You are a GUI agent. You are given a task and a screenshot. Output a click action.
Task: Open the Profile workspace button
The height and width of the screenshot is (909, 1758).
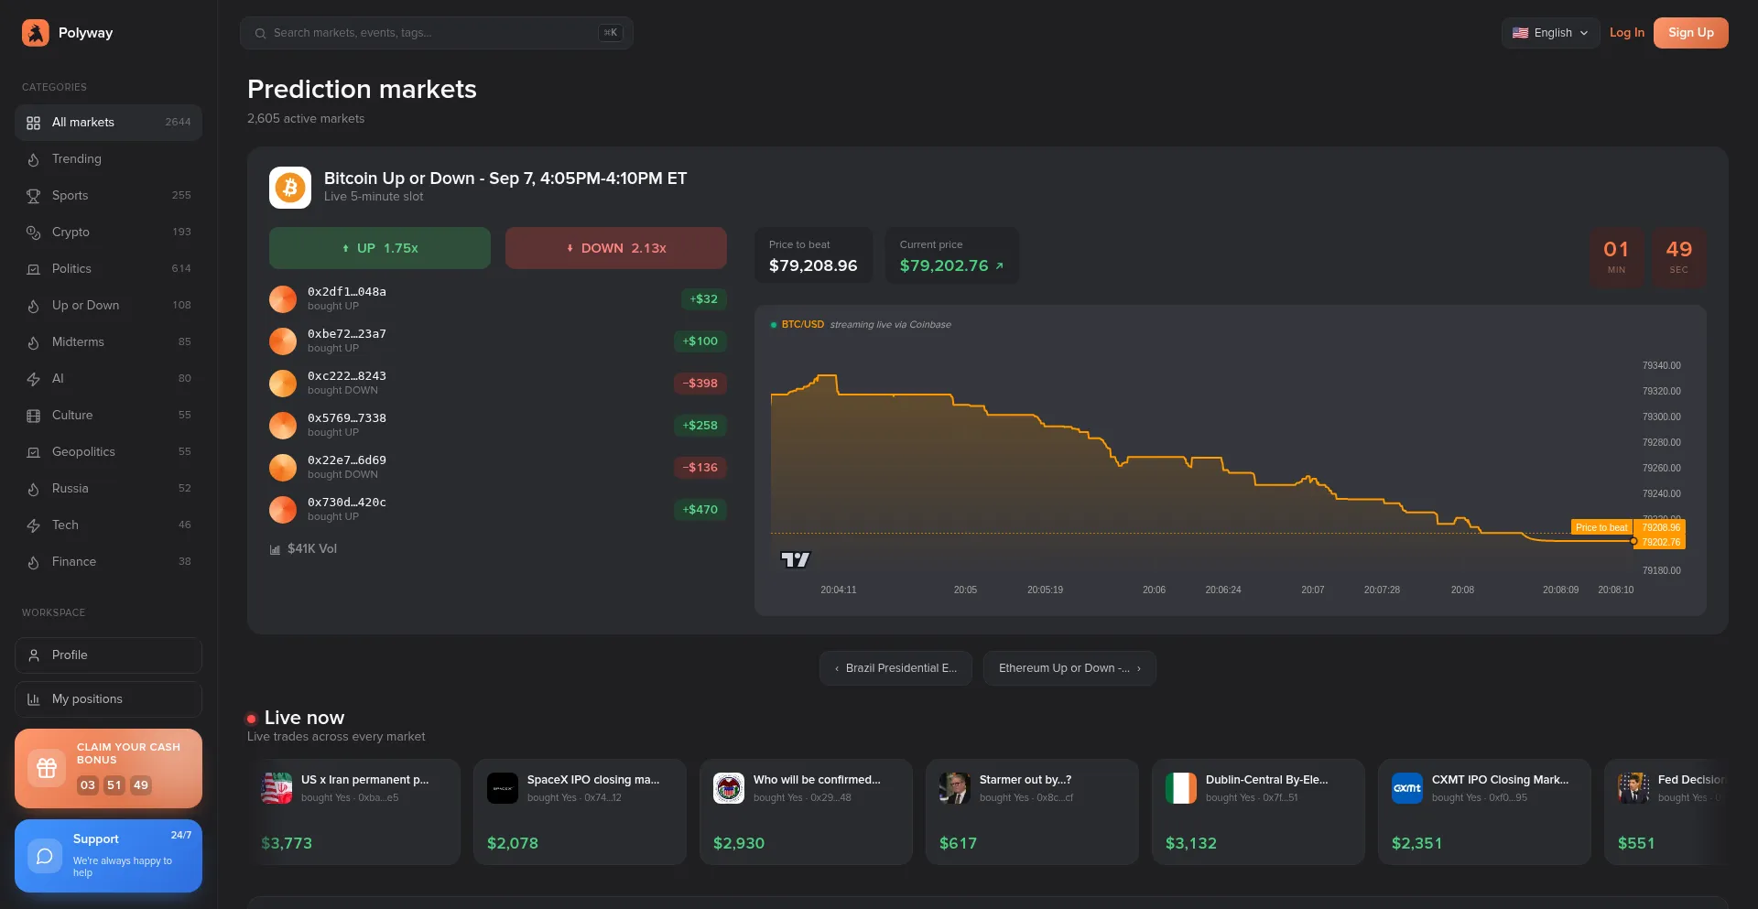(x=108, y=655)
